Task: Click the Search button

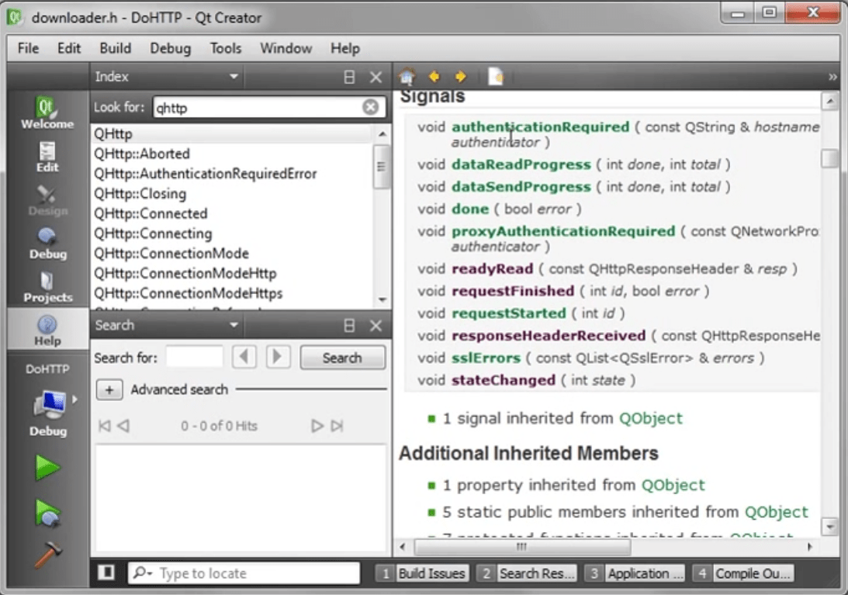Action: pos(342,358)
